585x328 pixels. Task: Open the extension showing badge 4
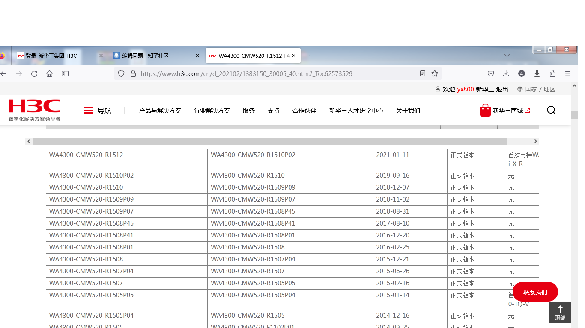(522, 73)
